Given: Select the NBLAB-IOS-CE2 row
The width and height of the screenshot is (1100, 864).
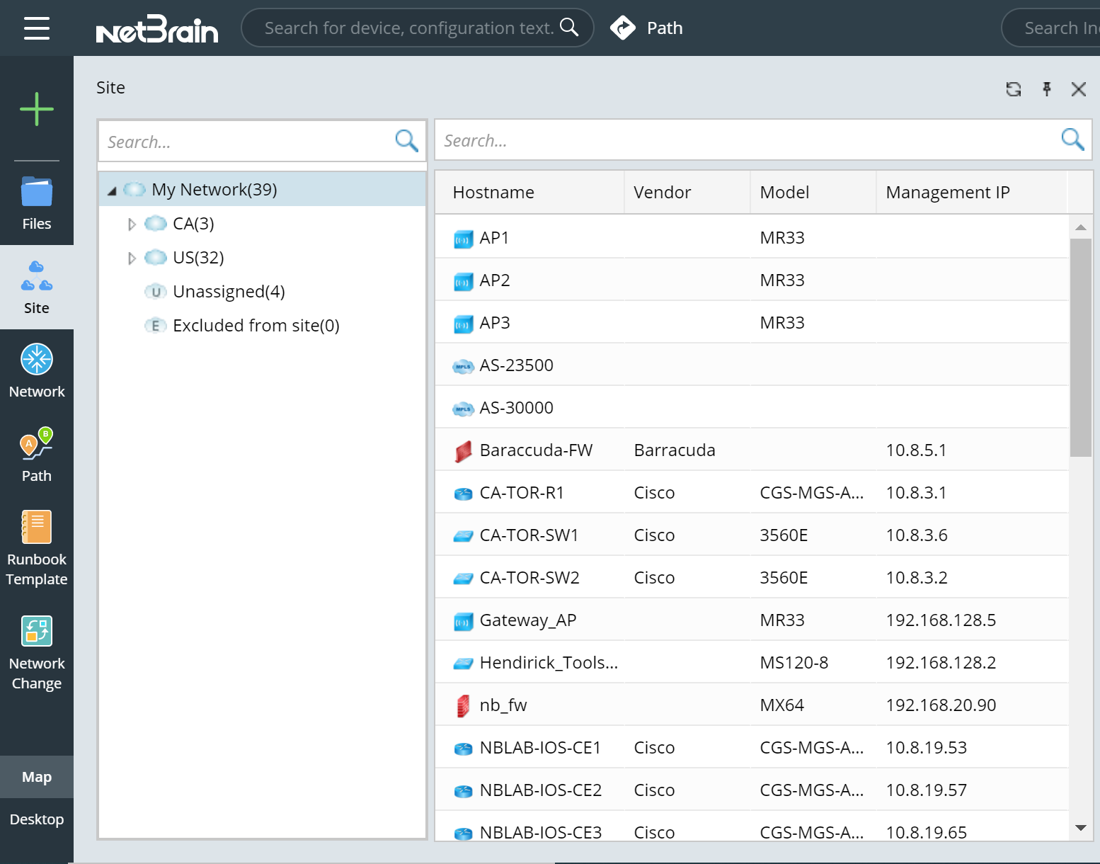Looking at the screenshot, I should tap(752, 790).
